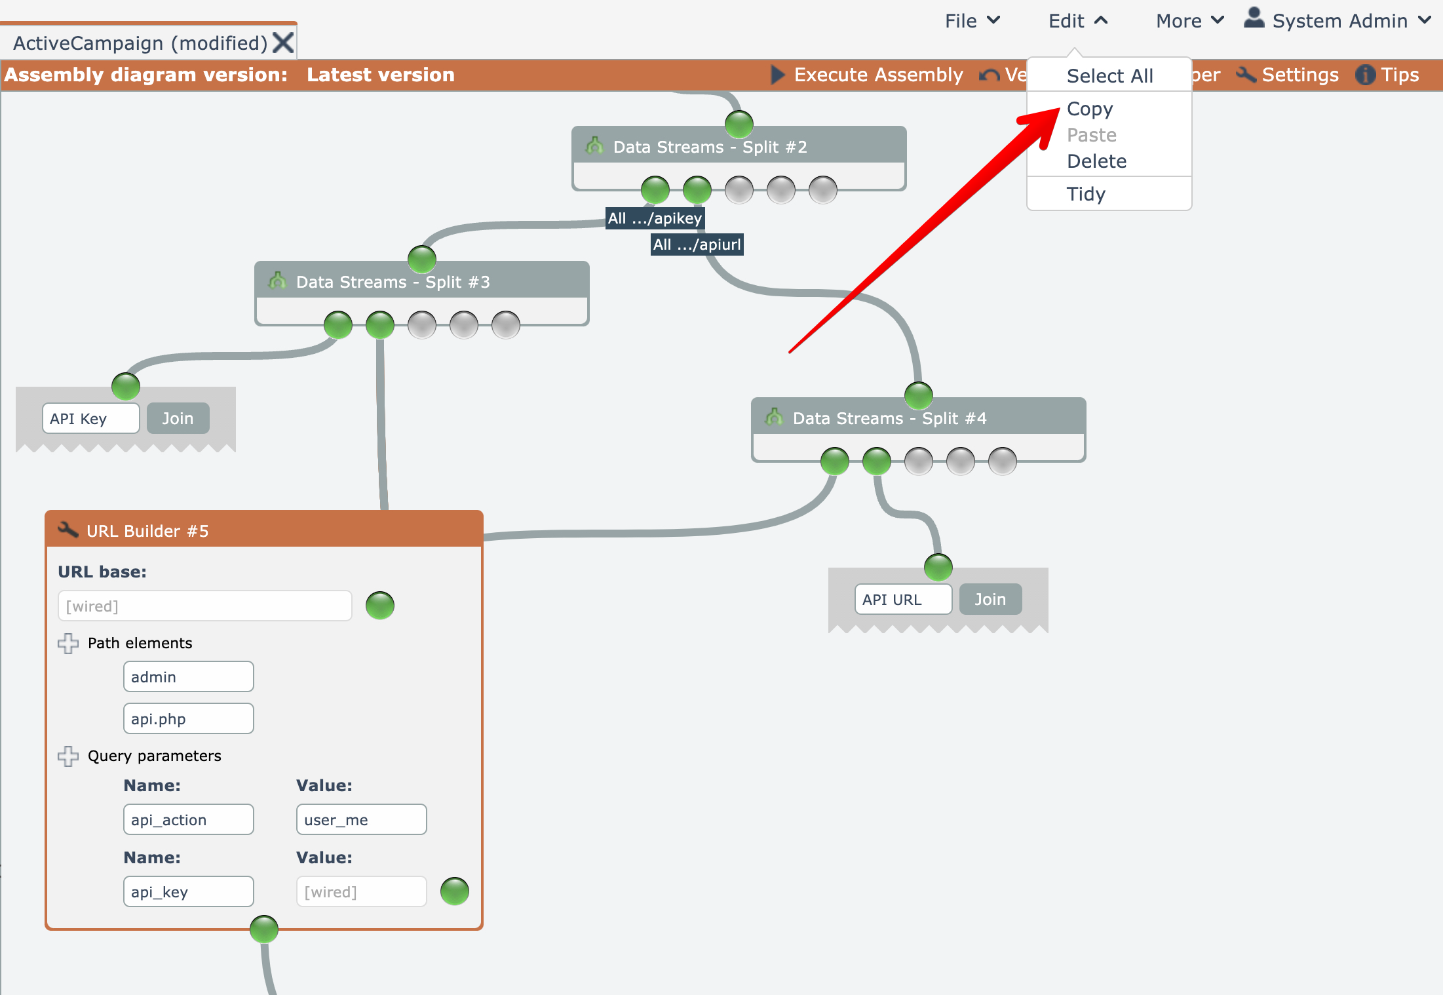Click the api_key value green connector
Viewport: 1443px width, 995px height.
455,891
